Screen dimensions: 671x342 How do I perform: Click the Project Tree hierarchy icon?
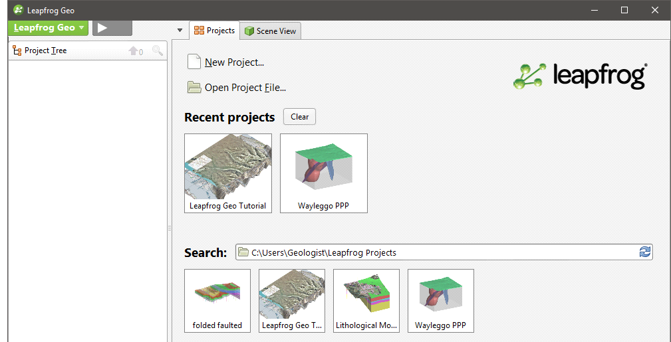(17, 50)
